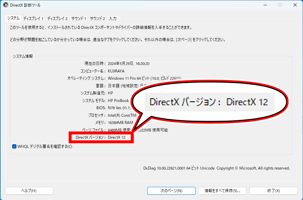Viewport: 303px width, 200px height.
Task: Click the DirectX diagnostic tool title bar icon
Action: (6, 5)
